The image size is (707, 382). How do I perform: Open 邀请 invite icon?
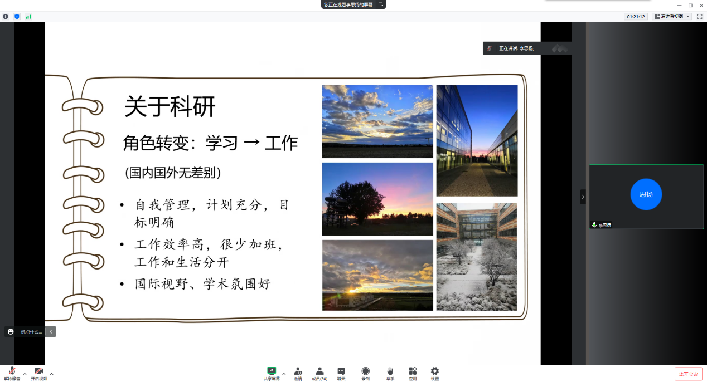point(298,373)
